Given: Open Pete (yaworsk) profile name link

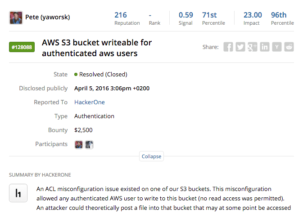Looking at the screenshot, I should coord(48,18).
